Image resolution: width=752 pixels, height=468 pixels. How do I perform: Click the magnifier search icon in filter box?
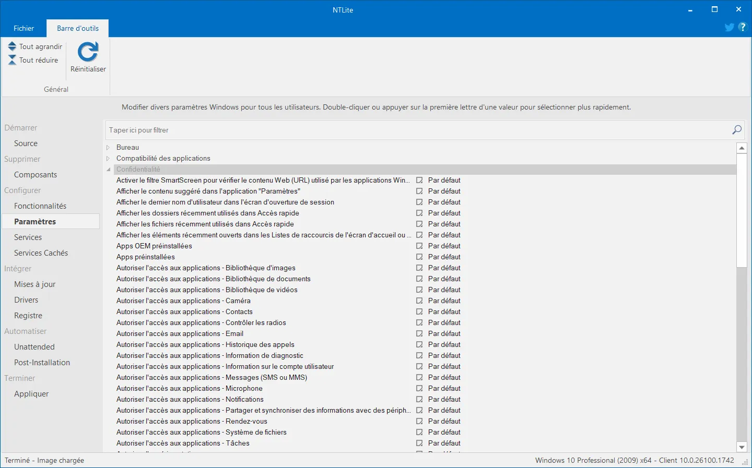click(x=737, y=130)
